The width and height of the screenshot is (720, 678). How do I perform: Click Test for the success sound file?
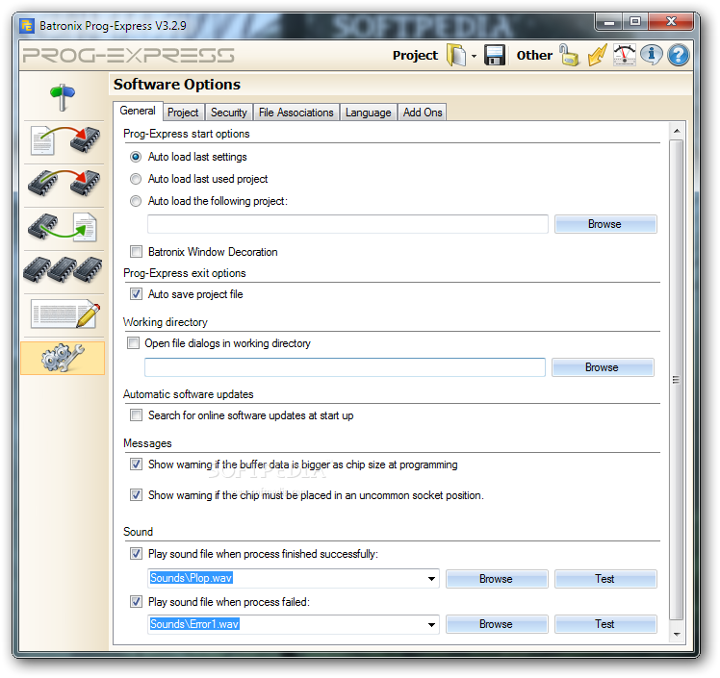point(605,579)
